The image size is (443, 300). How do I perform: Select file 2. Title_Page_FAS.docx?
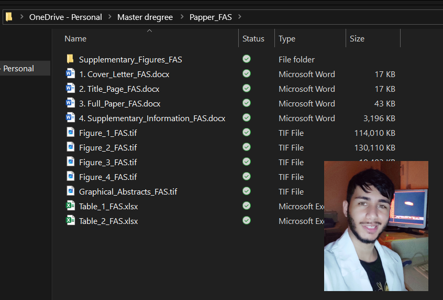click(x=119, y=89)
